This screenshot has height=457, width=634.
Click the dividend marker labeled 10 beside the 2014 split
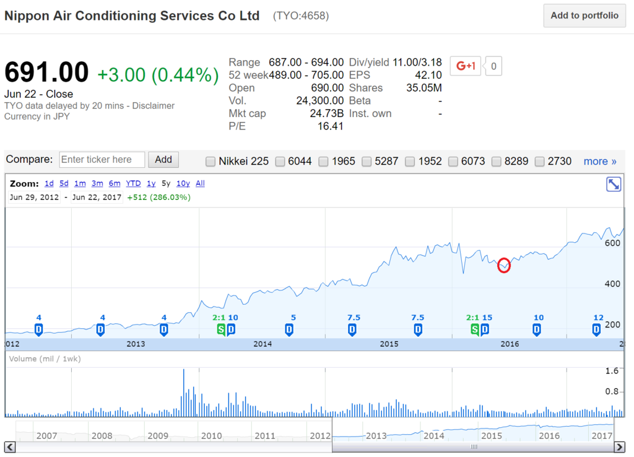pos(231,329)
